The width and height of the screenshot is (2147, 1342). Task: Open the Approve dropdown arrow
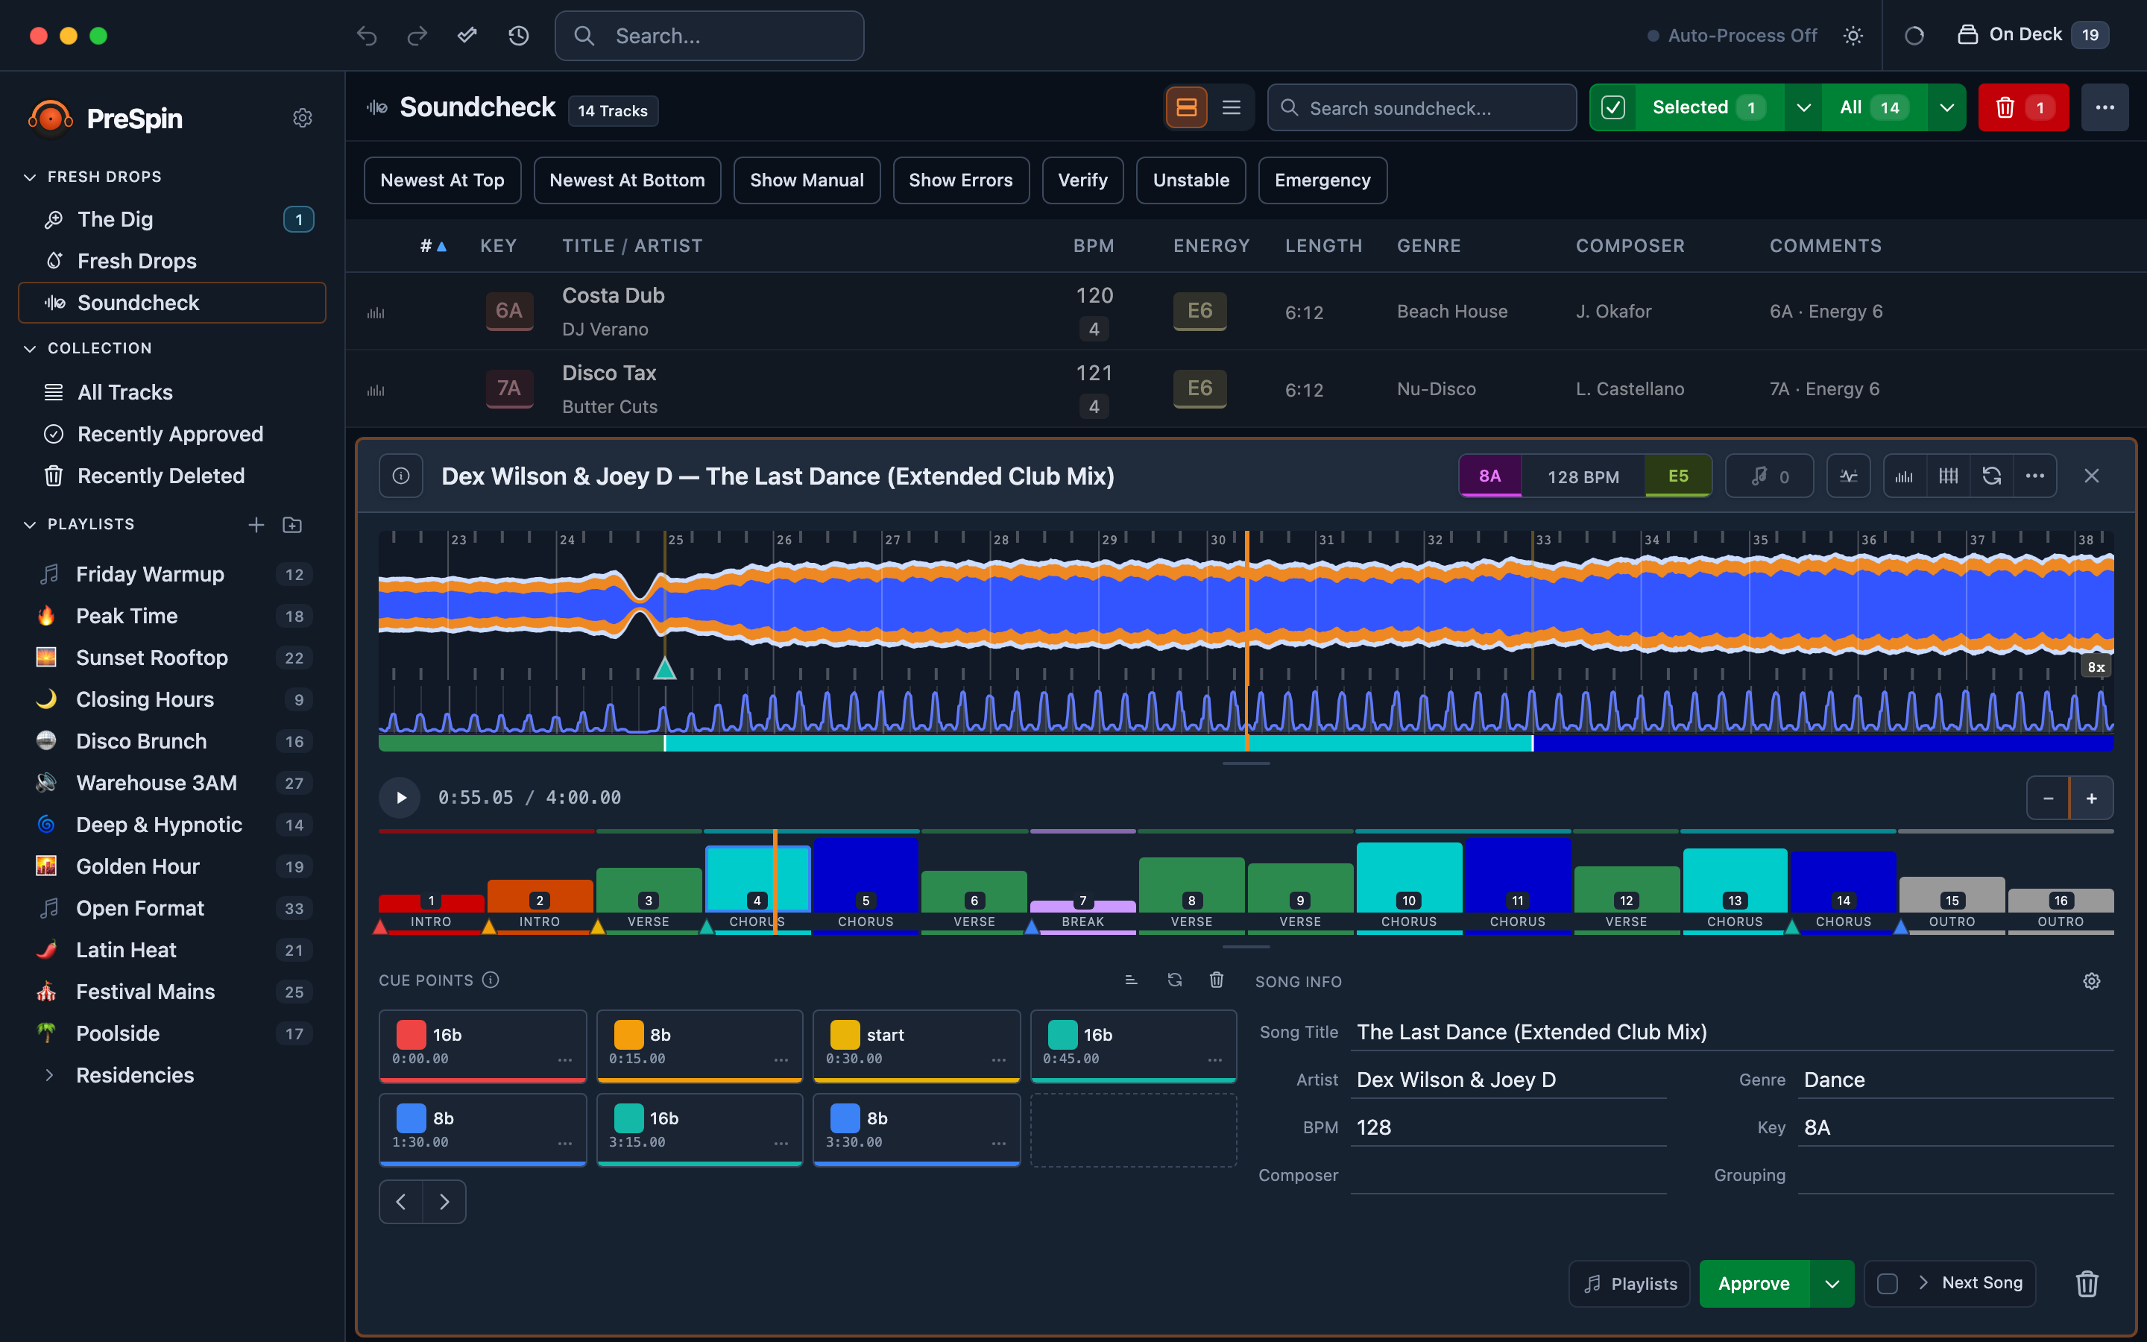[x=1832, y=1283]
